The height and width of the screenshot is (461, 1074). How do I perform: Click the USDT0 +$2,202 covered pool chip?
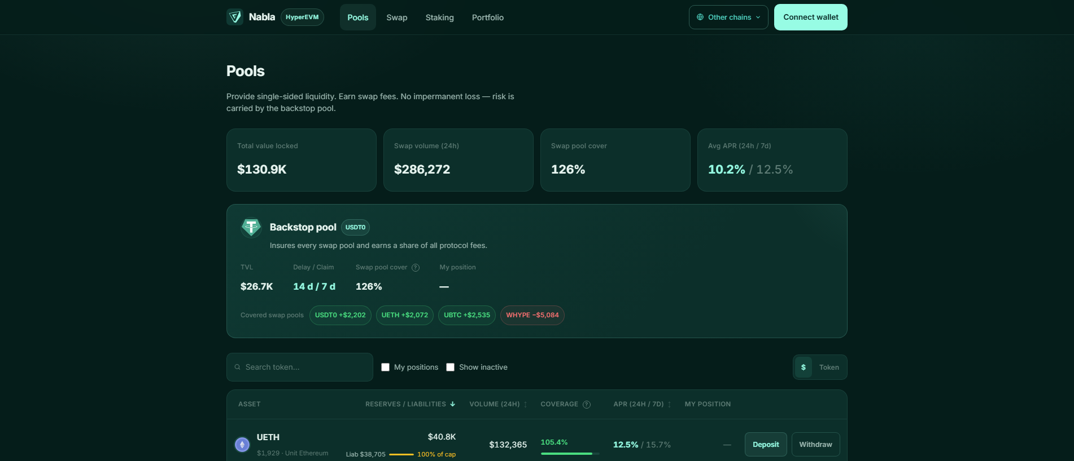click(340, 316)
